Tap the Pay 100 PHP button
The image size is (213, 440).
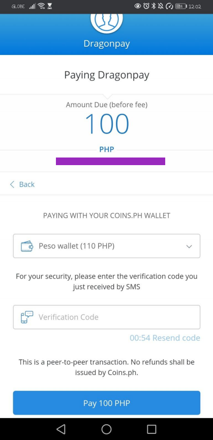(106, 403)
